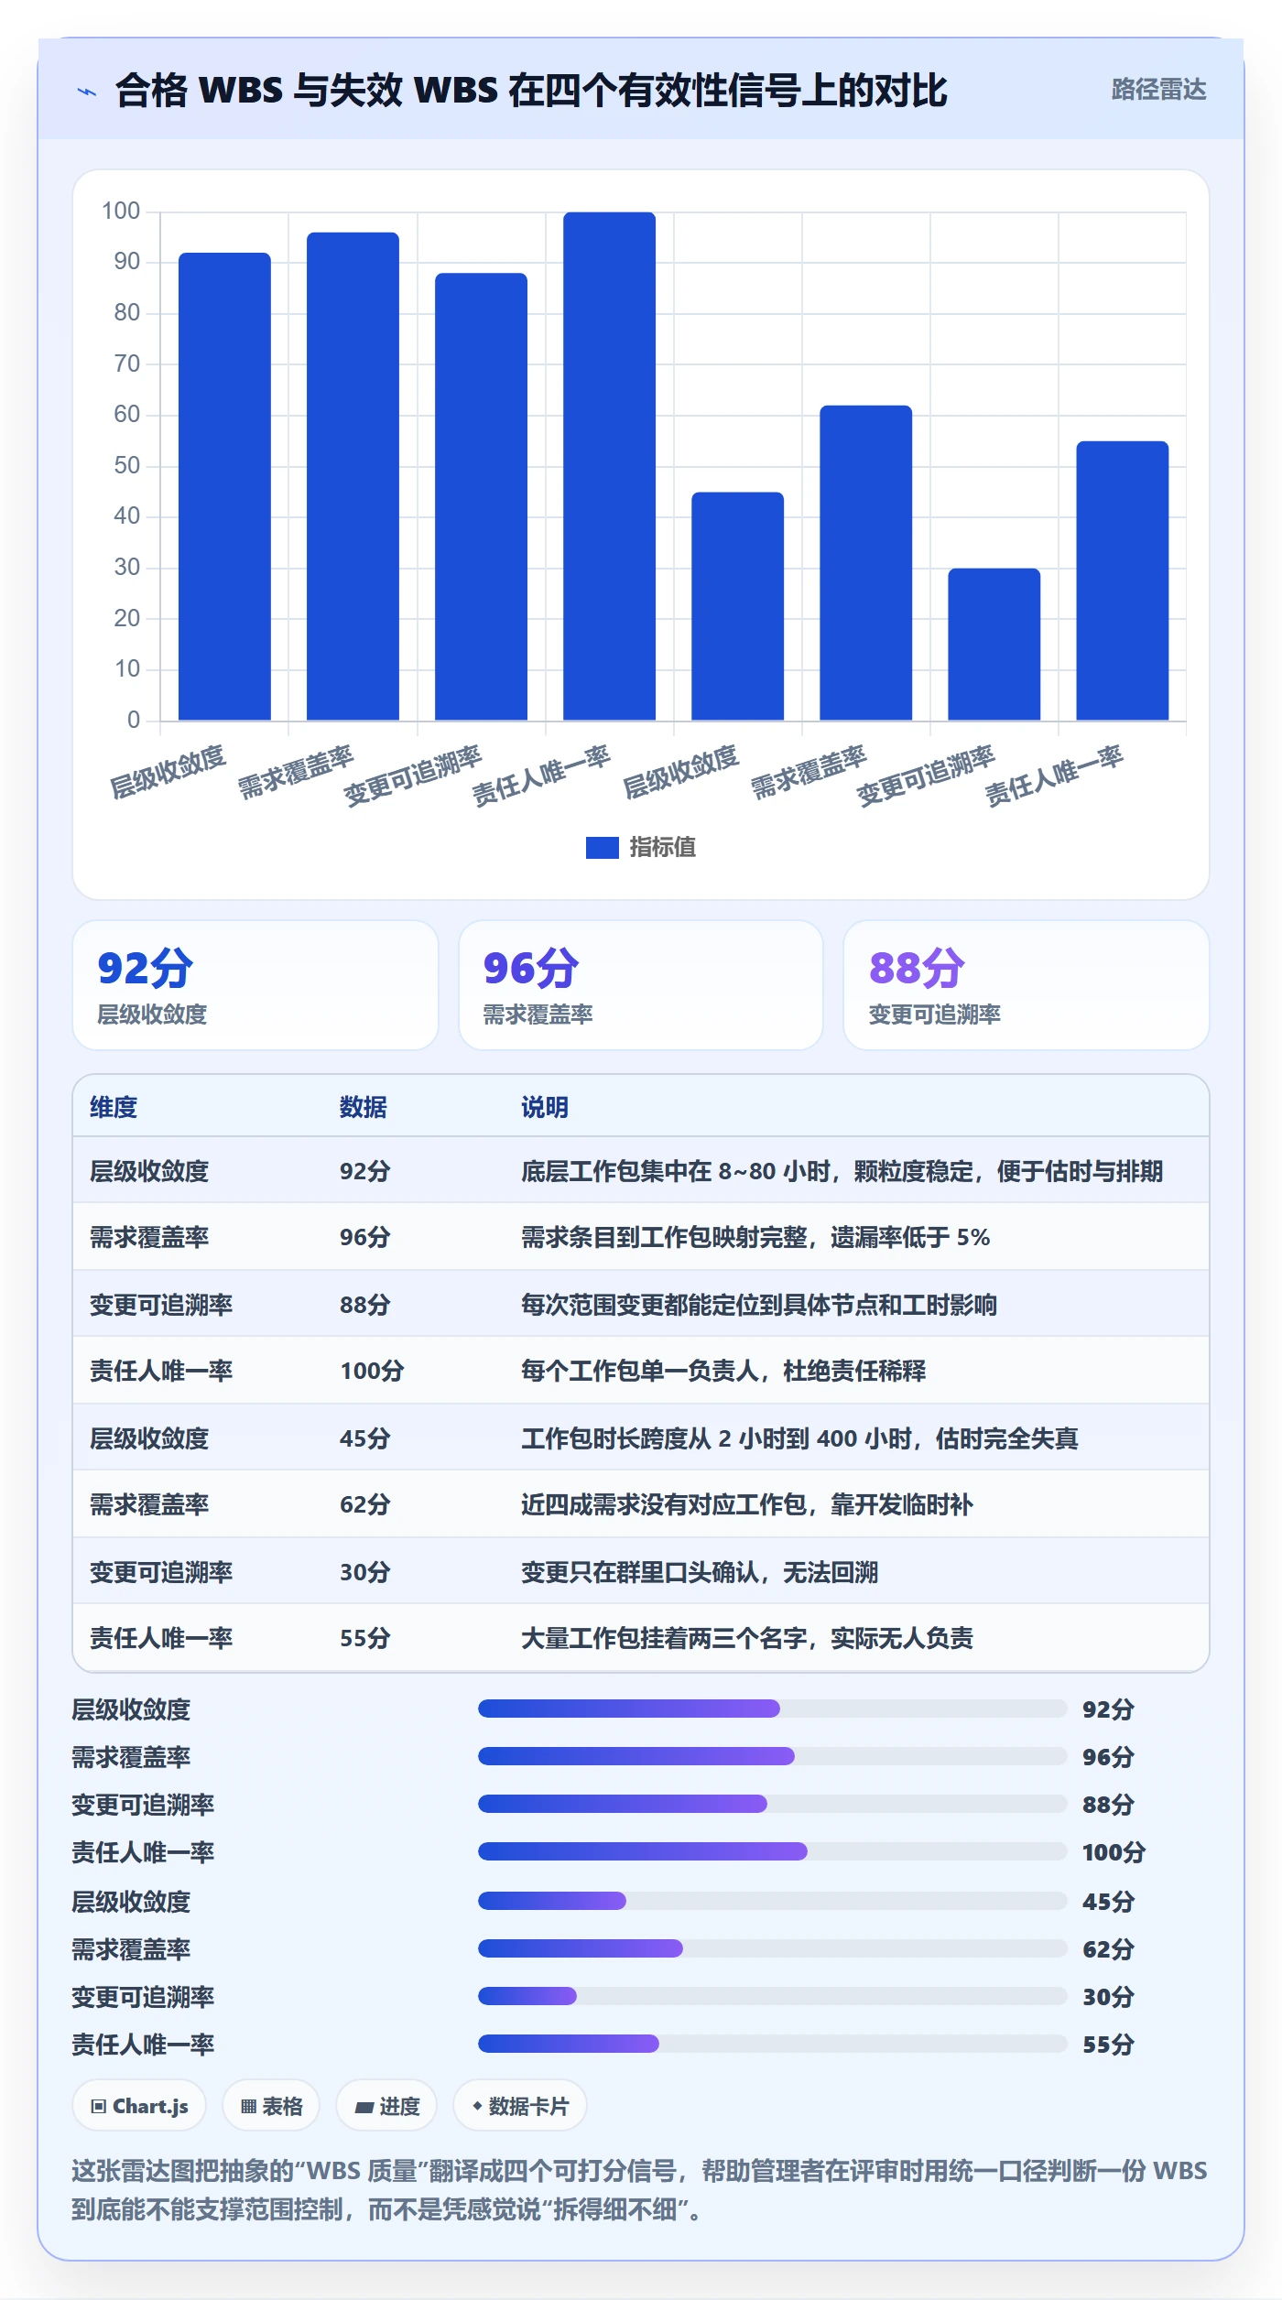The height and width of the screenshot is (2300, 1282).
Task: Click the progress bar labeled 100分
Action: pos(772,1851)
